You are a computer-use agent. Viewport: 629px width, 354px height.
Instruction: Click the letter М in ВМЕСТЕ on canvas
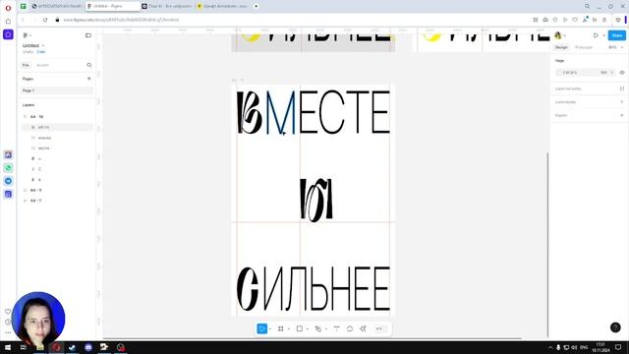pyautogui.click(x=280, y=112)
